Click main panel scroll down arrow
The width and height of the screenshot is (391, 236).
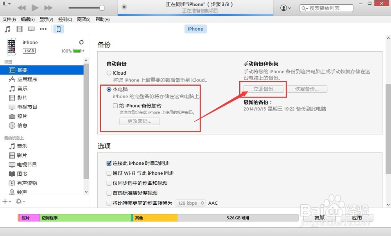(x=388, y=205)
